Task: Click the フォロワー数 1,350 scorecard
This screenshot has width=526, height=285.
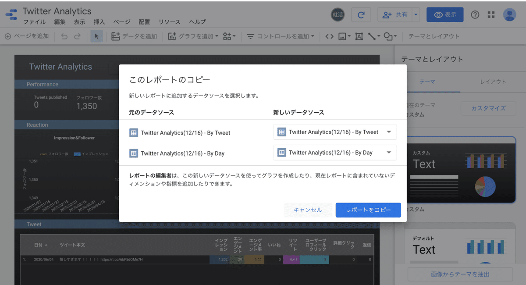Action: pyautogui.click(x=89, y=102)
